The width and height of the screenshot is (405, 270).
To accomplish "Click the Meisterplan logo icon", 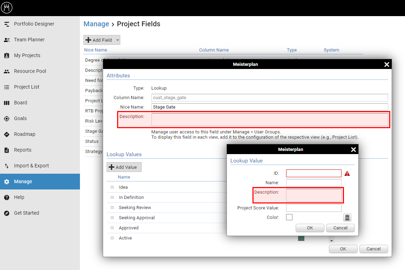I will 7,7.
